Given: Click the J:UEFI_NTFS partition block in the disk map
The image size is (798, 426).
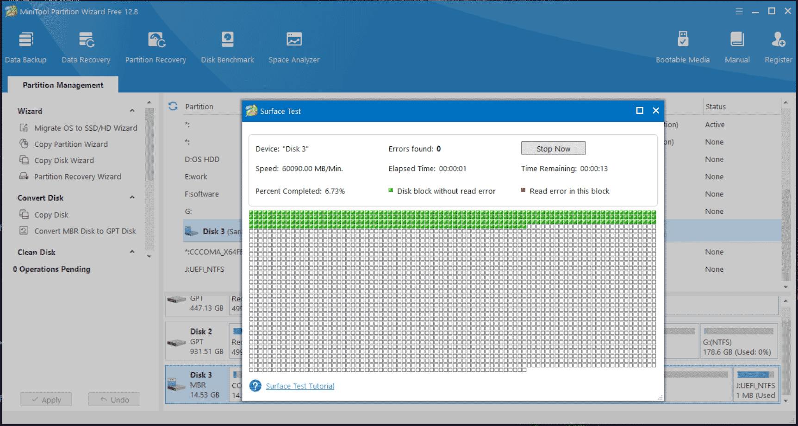Looking at the screenshot, I should point(755,385).
